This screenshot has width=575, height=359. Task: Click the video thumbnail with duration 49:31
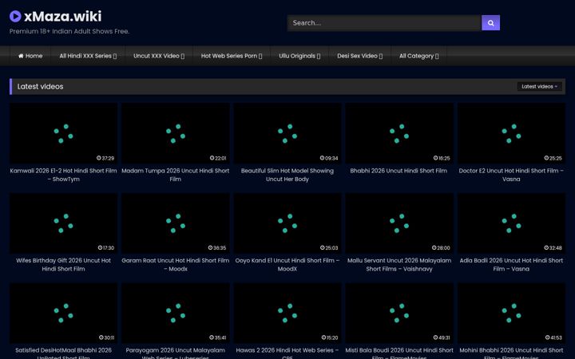[399, 313]
